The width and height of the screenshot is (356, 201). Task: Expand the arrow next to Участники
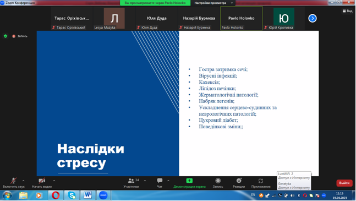point(145,181)
